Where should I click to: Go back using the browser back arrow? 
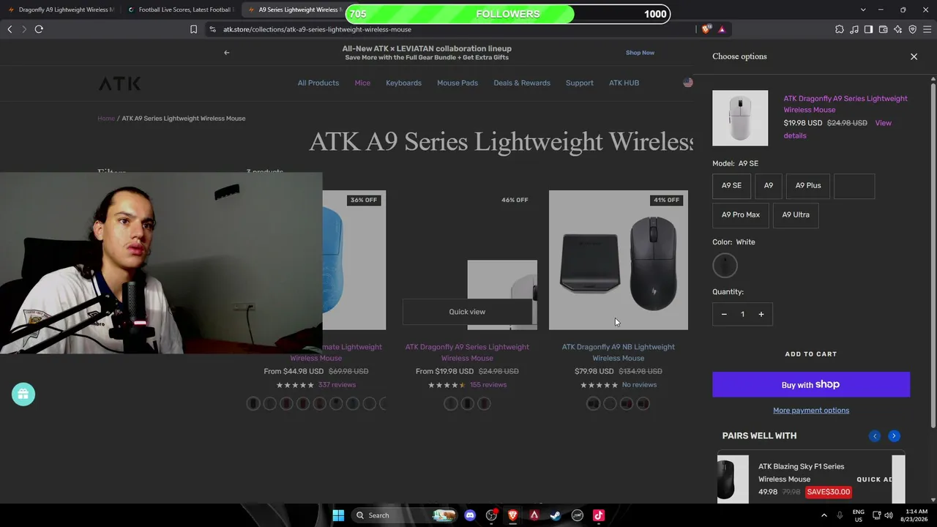click(x=10, y=29)
